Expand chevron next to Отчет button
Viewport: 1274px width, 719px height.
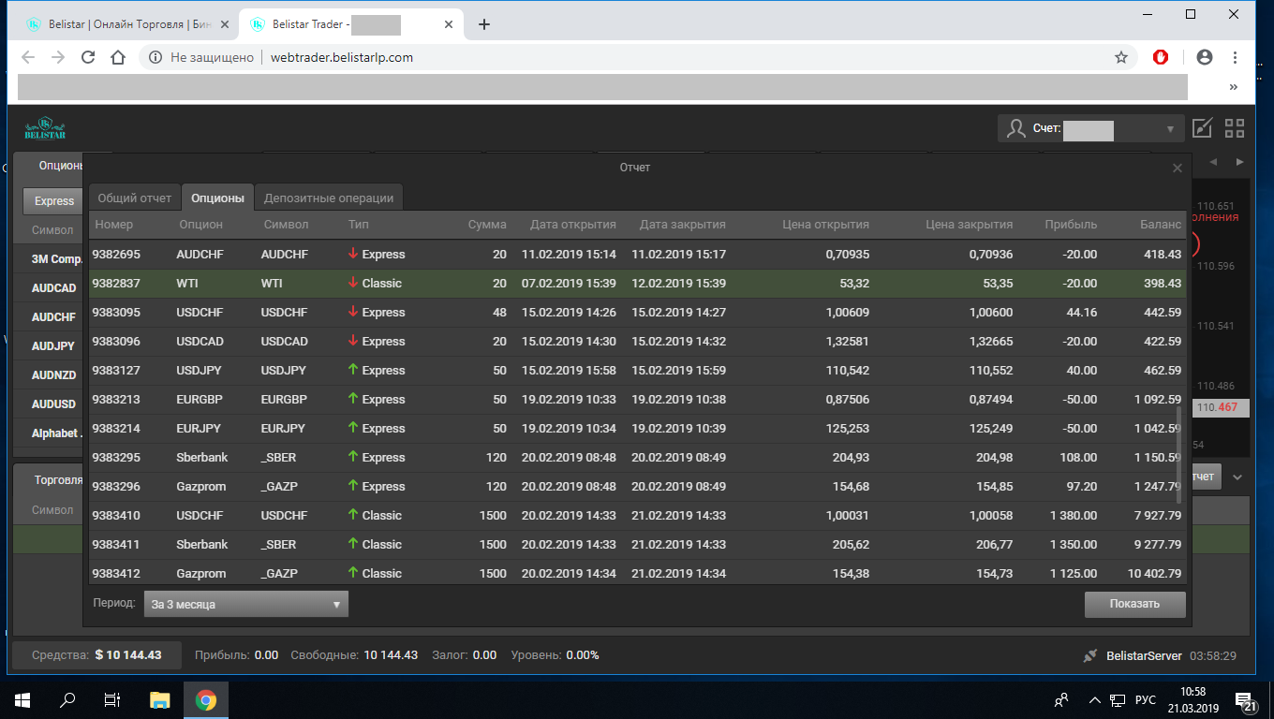click(x=1237, y=477)
